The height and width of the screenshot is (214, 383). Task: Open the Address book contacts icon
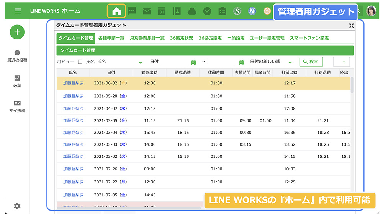pos(177,11)
